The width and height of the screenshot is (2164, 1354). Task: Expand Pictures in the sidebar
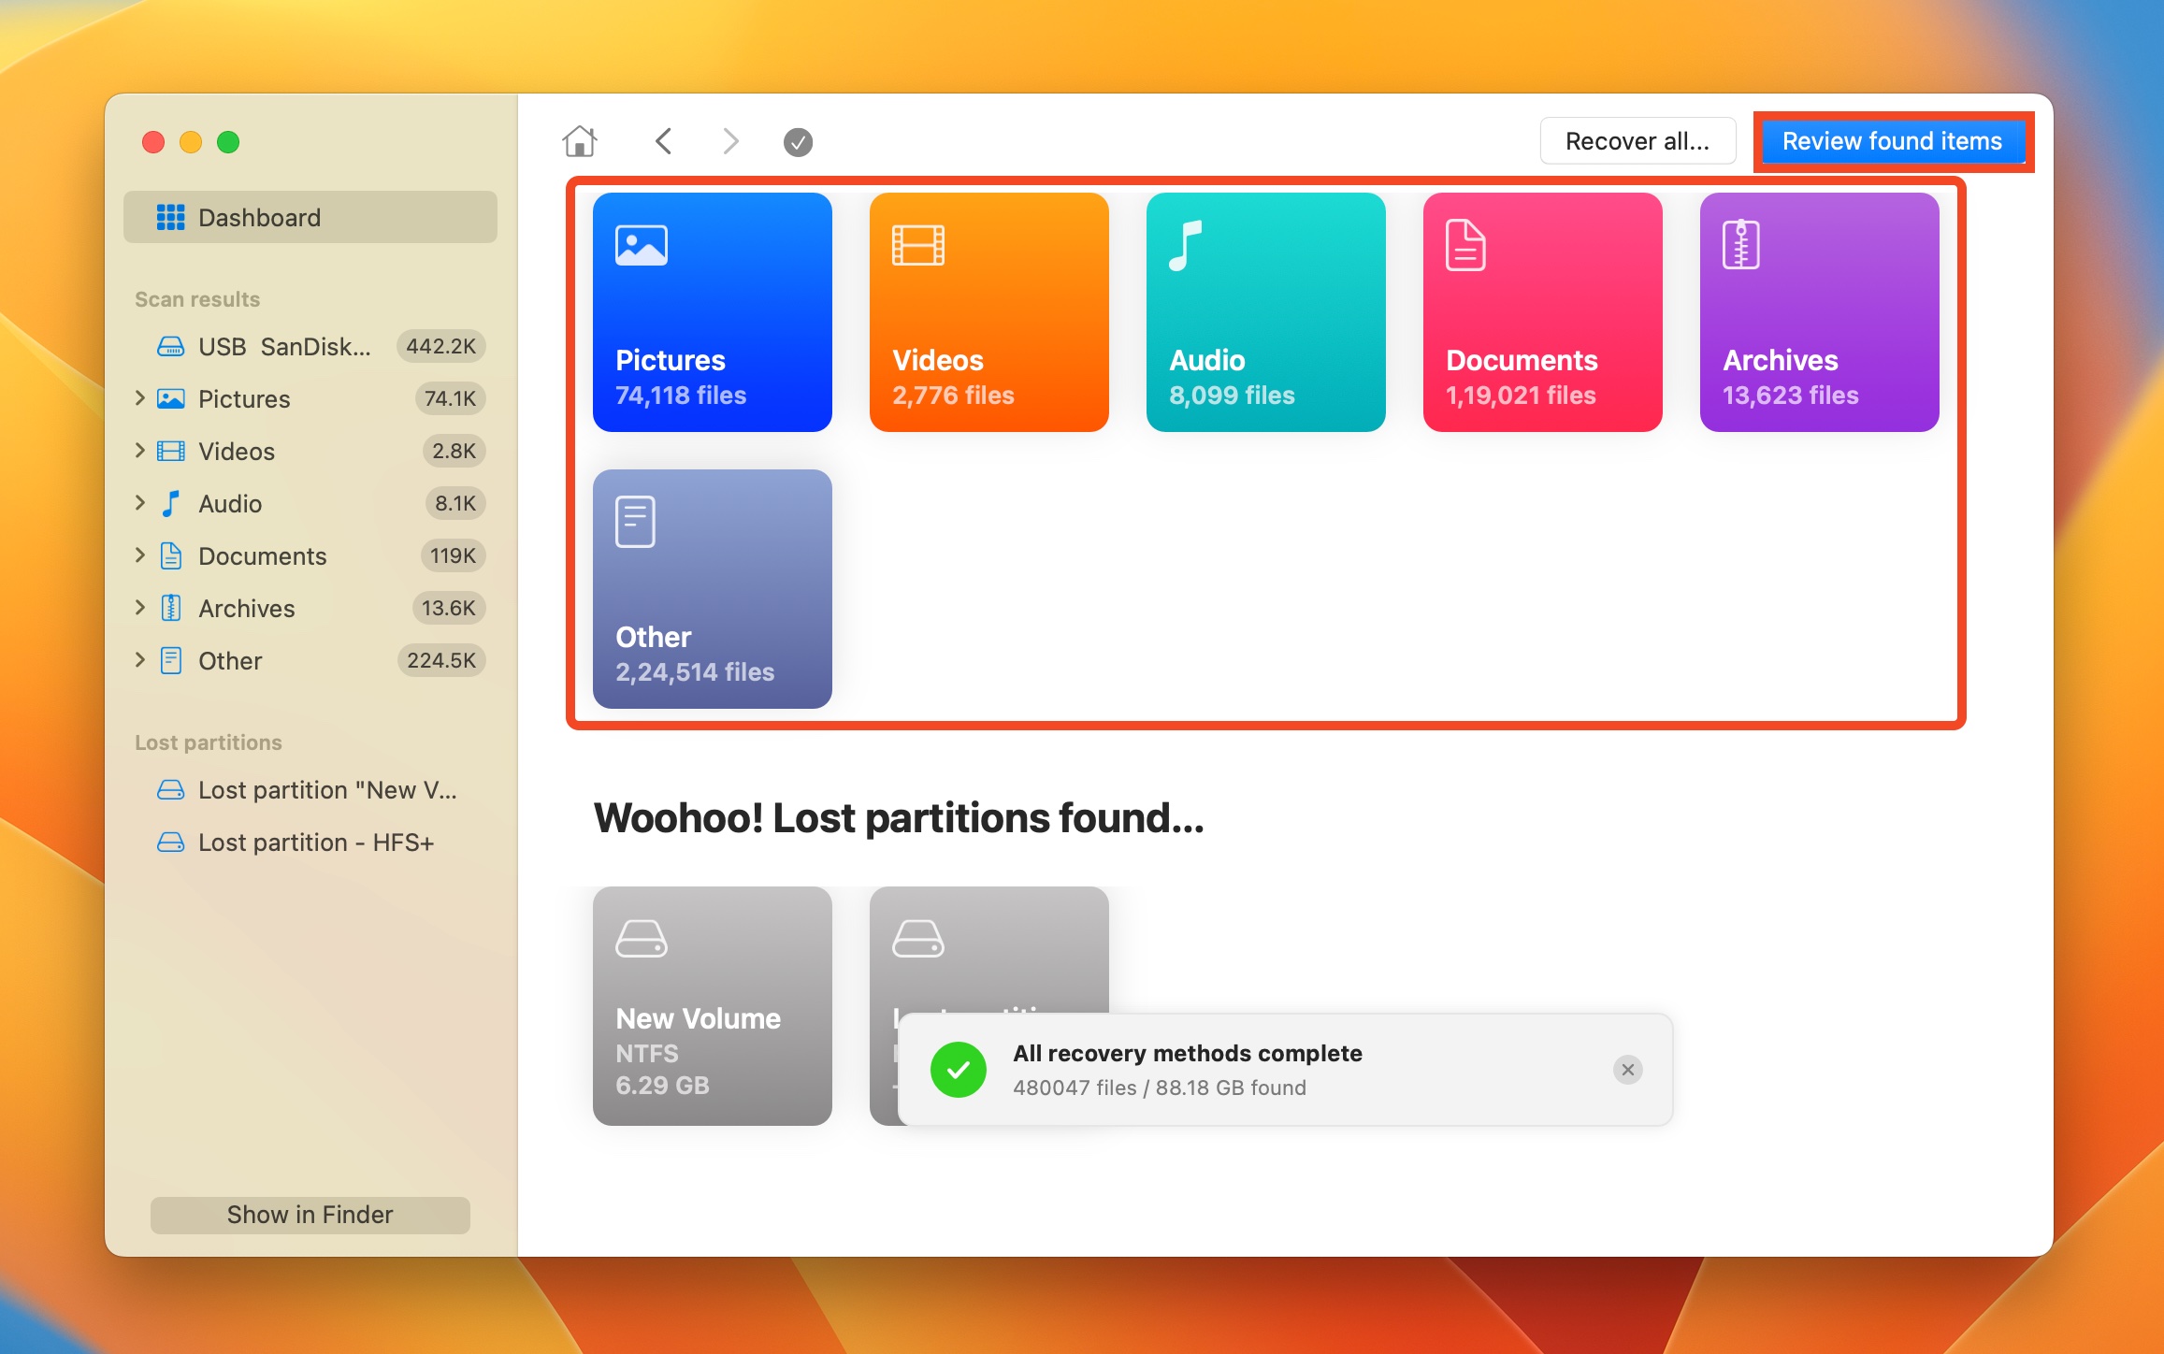(140, 398)
